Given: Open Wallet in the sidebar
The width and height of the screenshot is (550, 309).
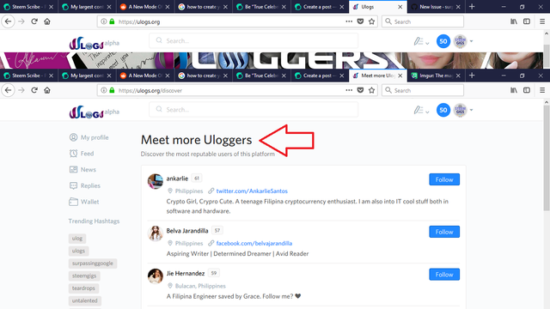Looking at the screenshot, I should 84,202.
